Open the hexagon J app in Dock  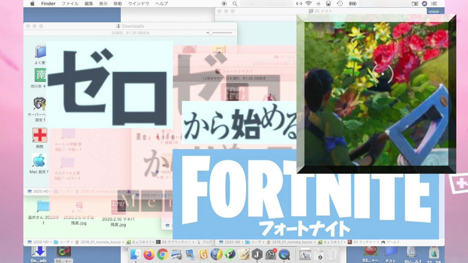pos(257,254)
